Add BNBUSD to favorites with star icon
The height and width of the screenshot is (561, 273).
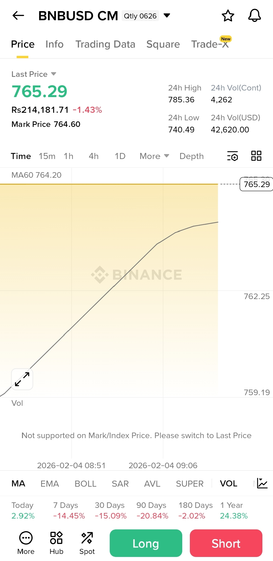[228, 16]
